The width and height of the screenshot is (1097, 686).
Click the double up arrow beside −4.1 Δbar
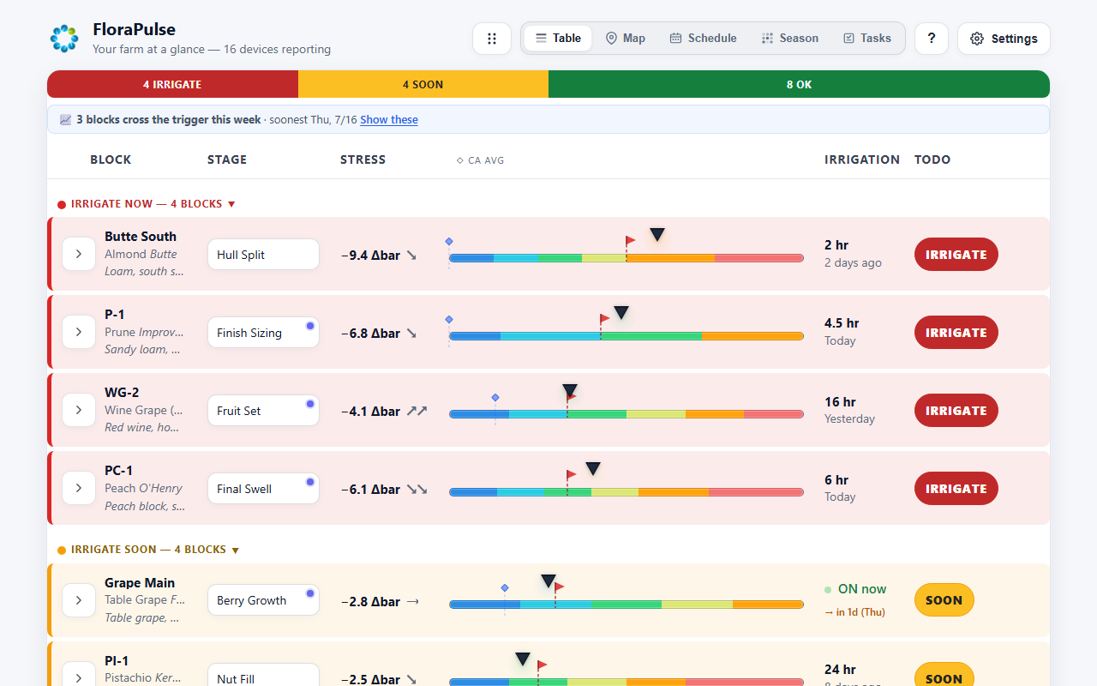[x=417, y=412]
